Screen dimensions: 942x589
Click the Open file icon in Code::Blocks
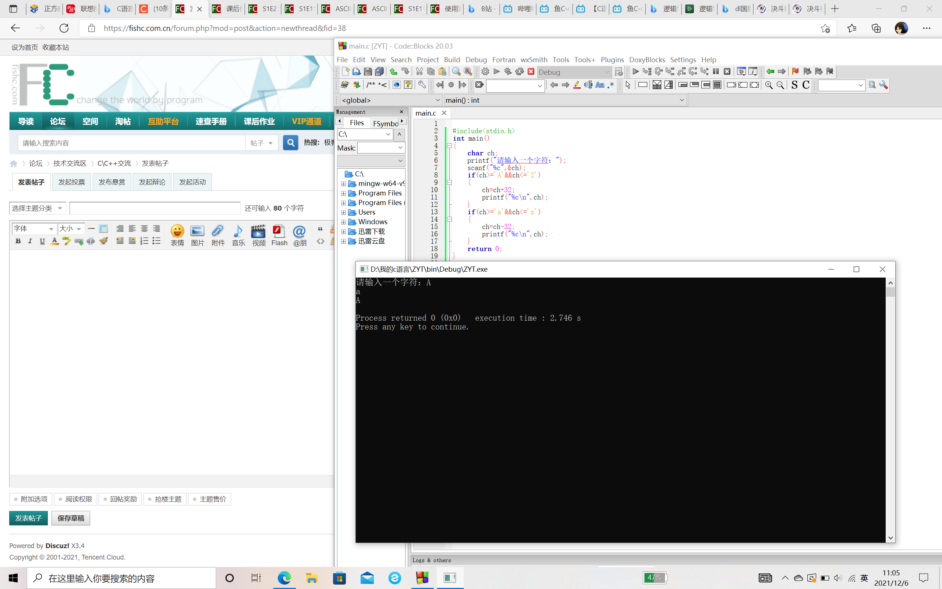pos(356,71)
